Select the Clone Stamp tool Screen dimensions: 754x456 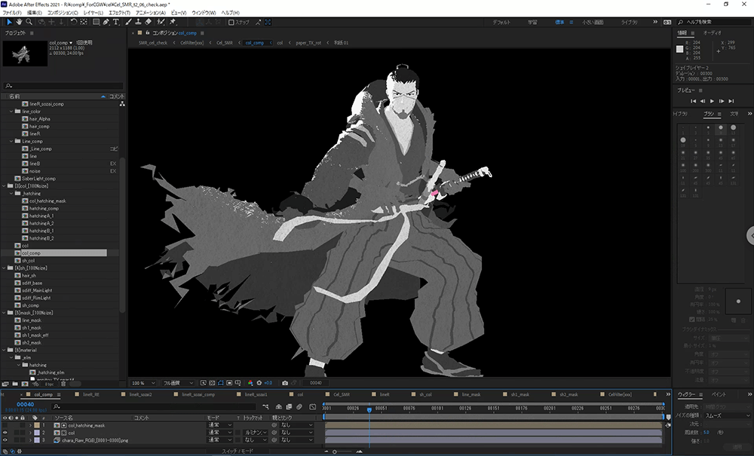(x=138, y=22)
